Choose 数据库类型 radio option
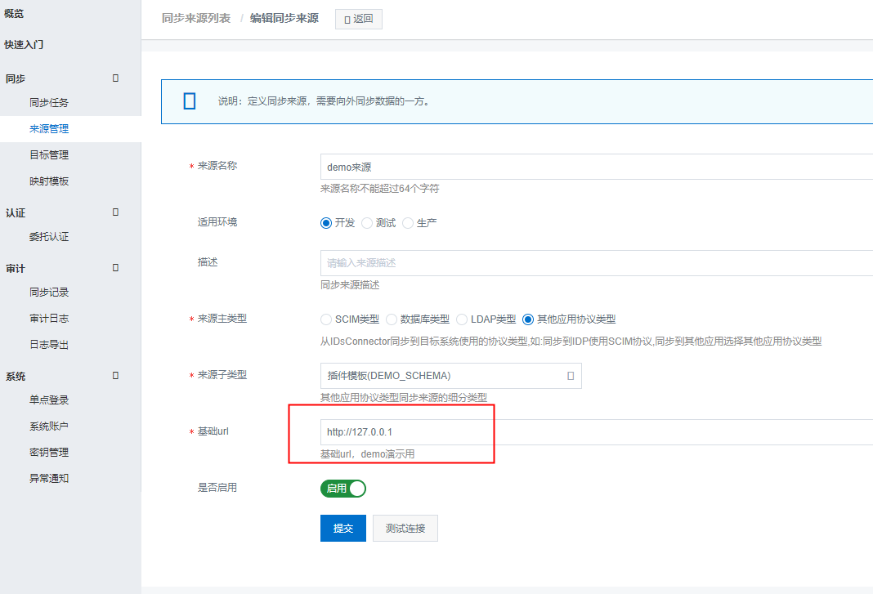This screenshot has height=594, width=873. coord(392,319)
